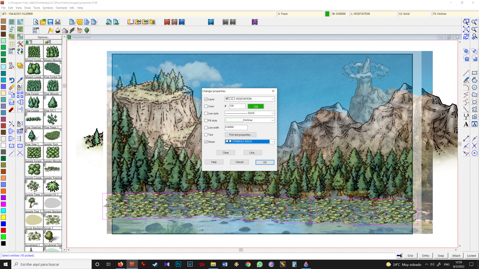
Task: Click the Zoom Extents icon
Action: coord(466,29)
